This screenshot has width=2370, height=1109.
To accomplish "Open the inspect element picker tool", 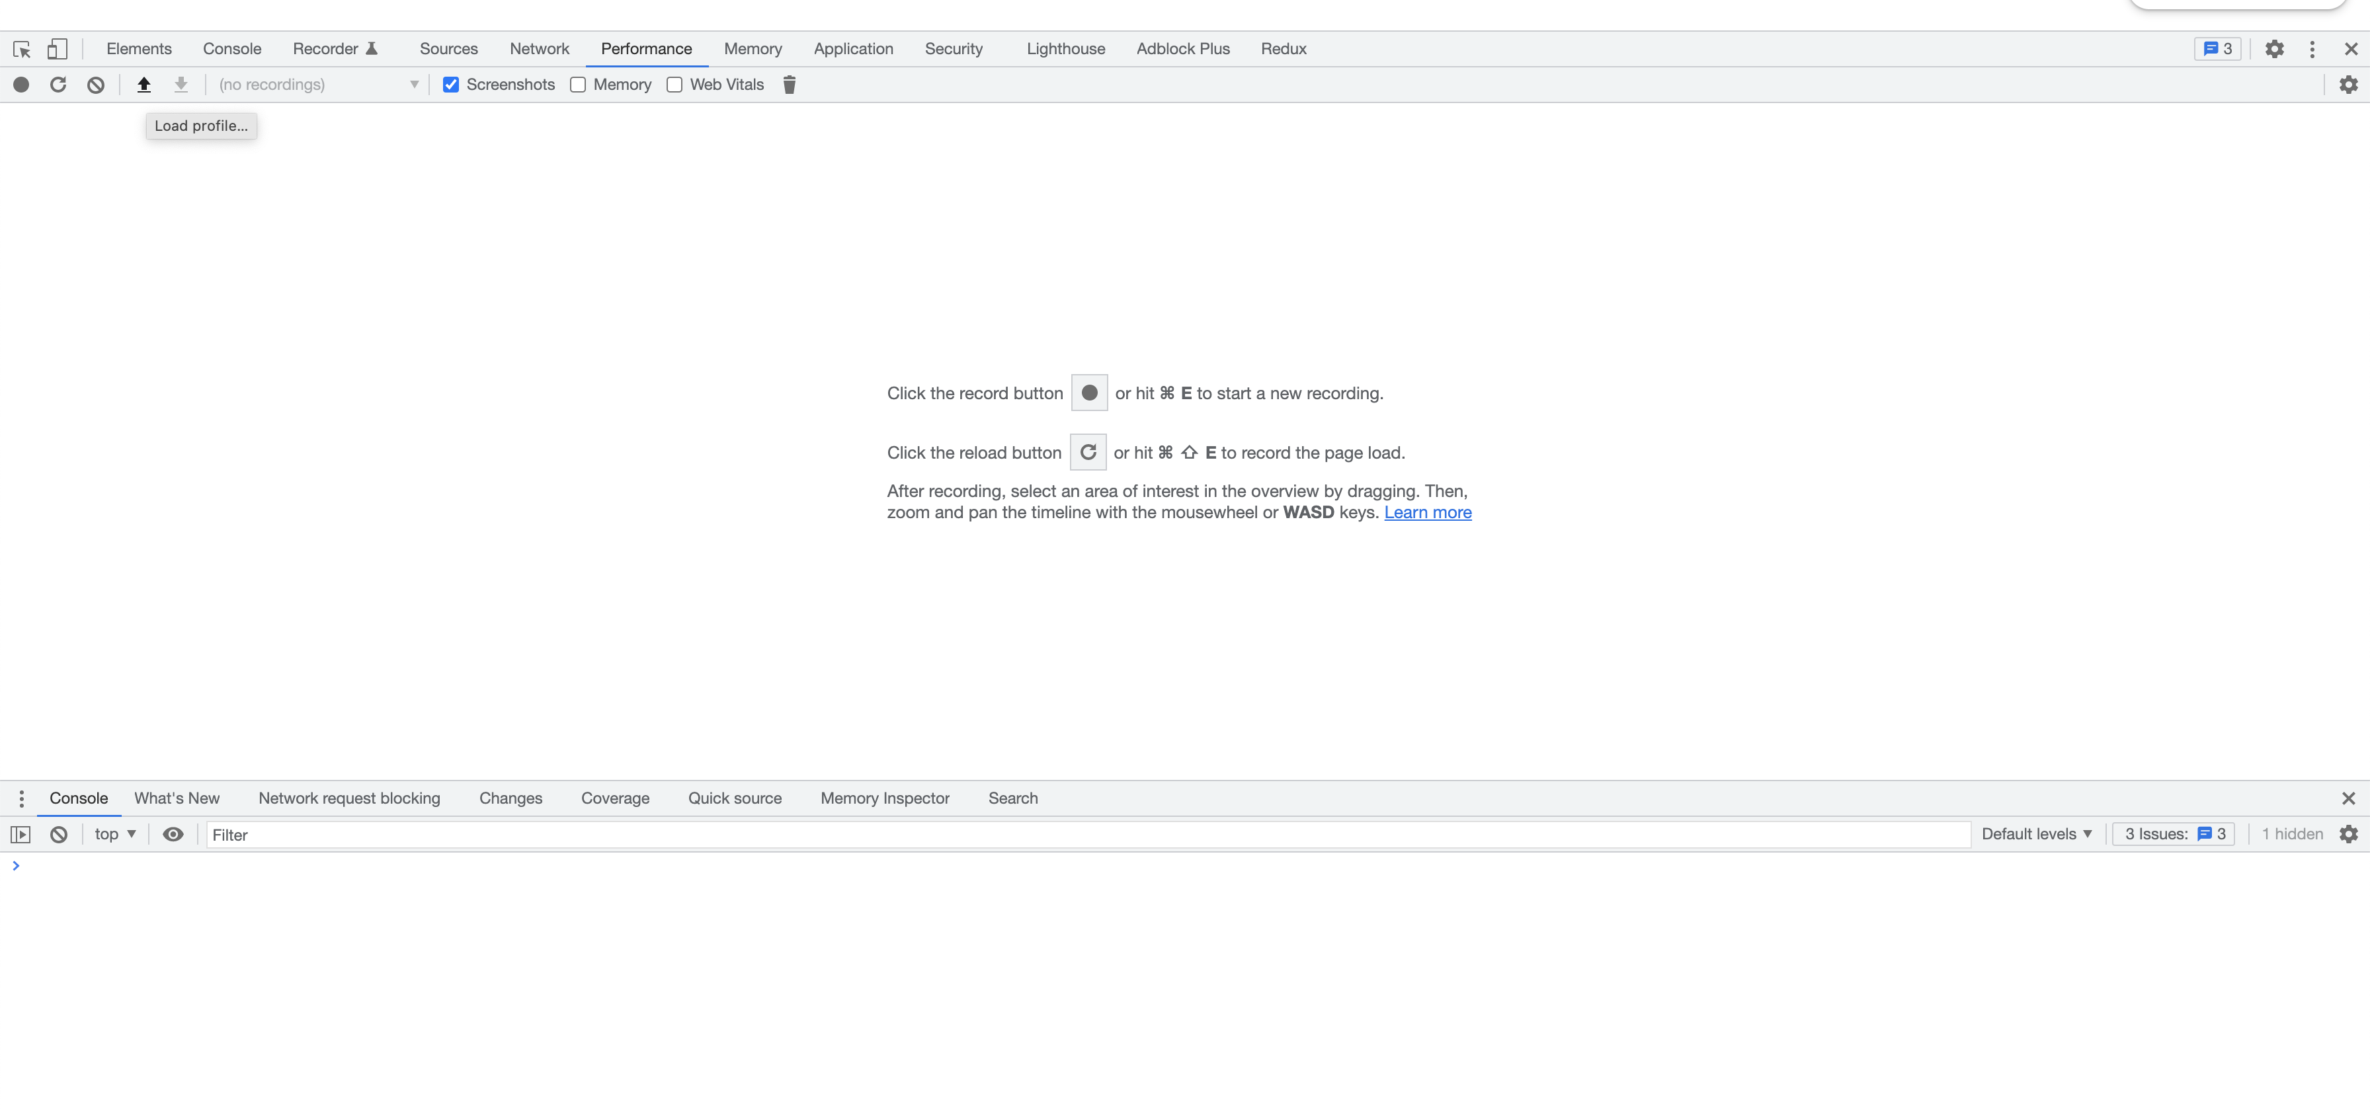I will (x=22, y=49).
